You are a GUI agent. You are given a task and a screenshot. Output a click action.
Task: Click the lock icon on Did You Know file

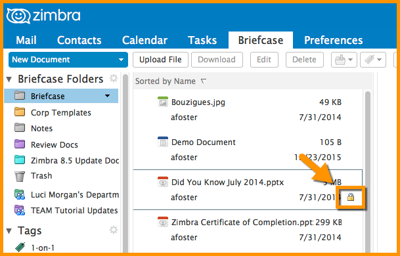(x=351, y=197)
